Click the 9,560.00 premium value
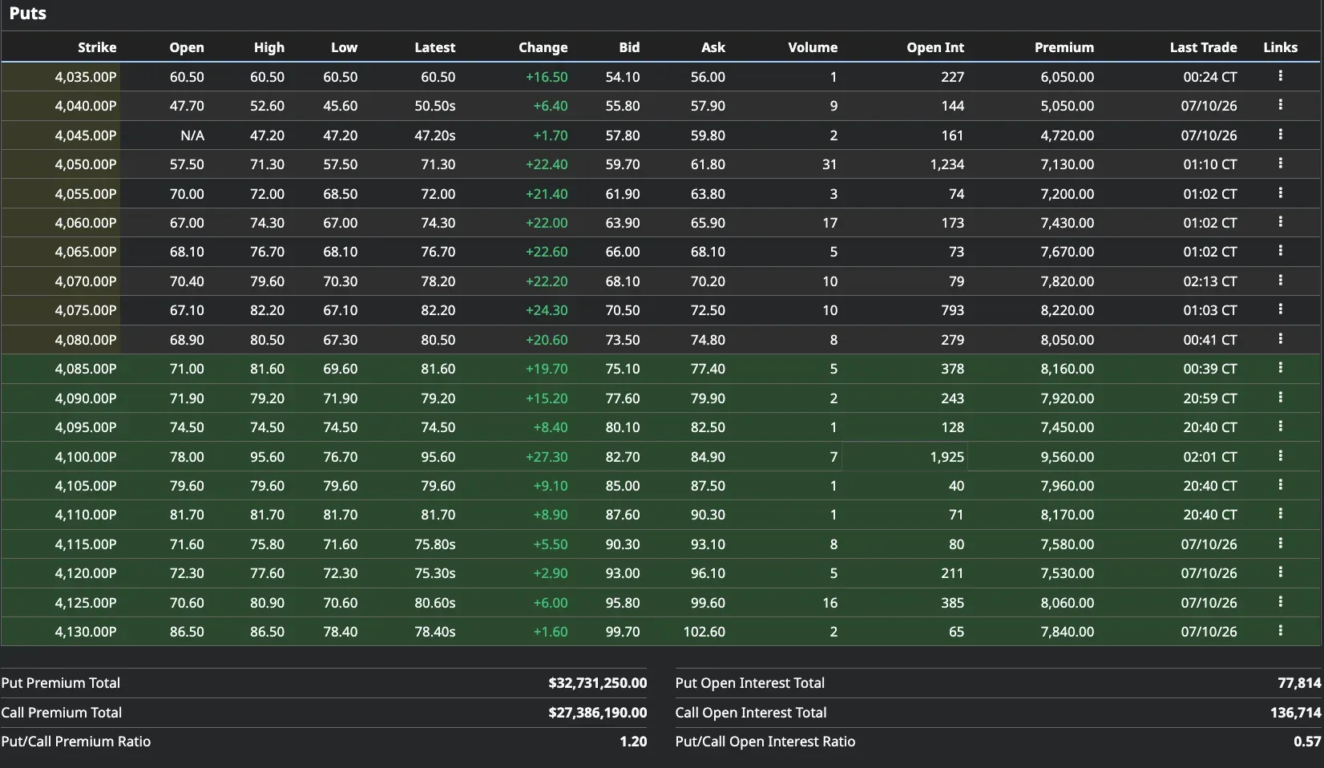 tap(1067, 457)
